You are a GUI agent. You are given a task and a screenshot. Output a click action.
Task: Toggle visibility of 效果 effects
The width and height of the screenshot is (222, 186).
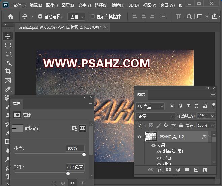point(153,145)
